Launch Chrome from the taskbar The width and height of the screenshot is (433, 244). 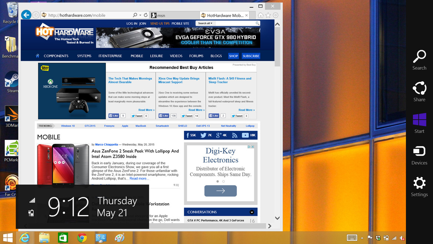click(82, 238)
